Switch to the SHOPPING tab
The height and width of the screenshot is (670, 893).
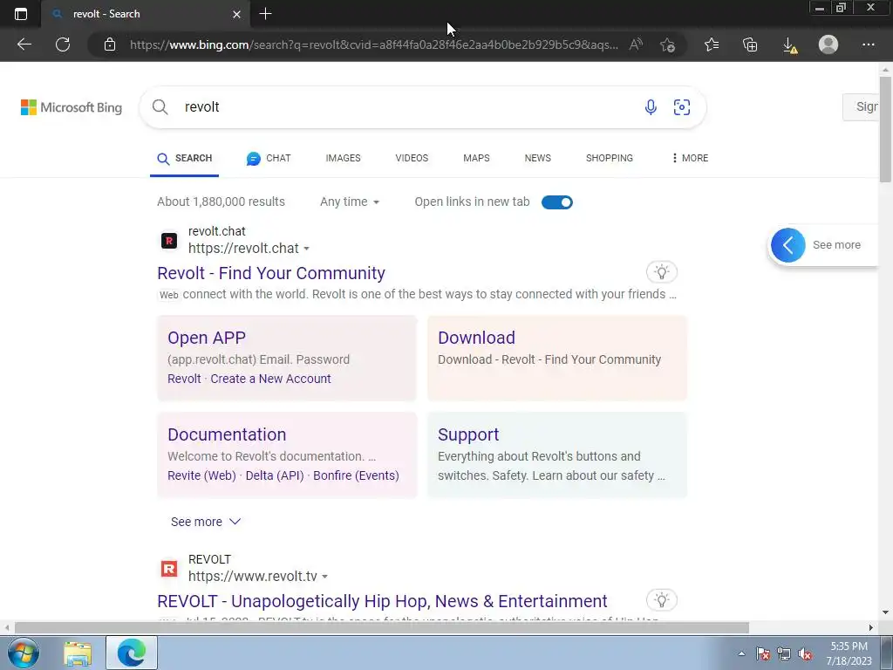coord(610,159)
